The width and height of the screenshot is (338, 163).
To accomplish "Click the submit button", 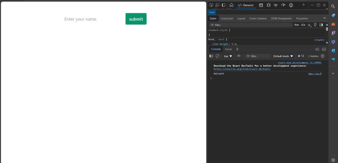I will point(136,19).
